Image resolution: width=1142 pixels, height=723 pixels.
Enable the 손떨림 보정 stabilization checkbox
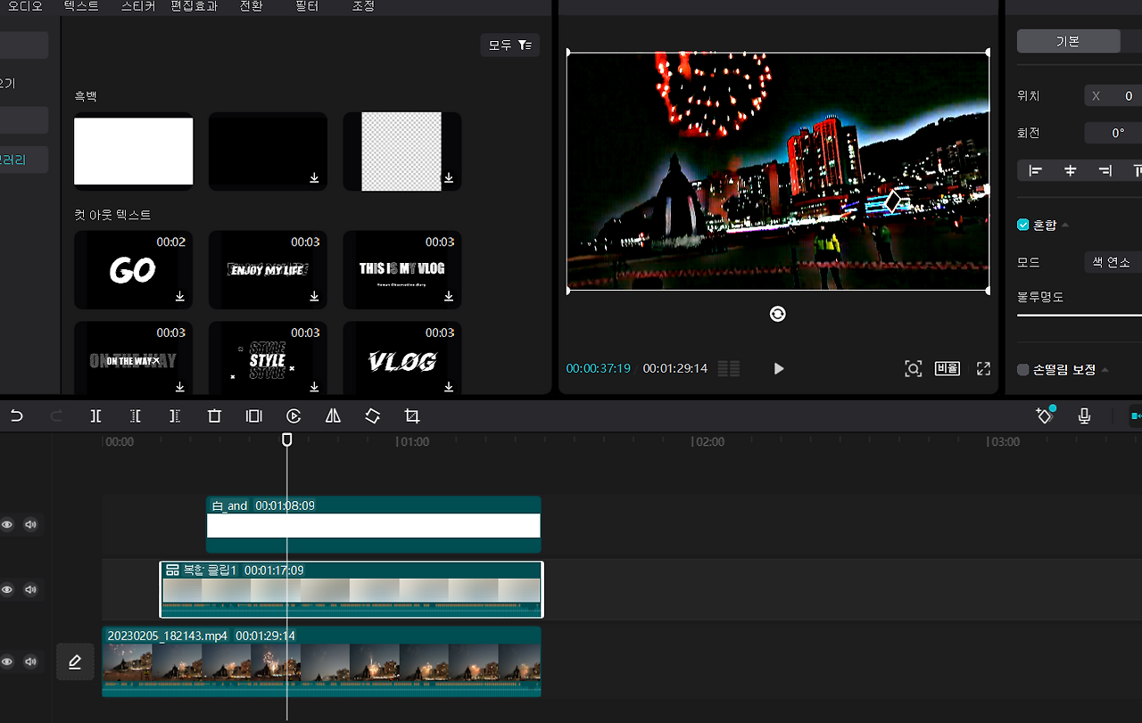[x=1023, y=369]
